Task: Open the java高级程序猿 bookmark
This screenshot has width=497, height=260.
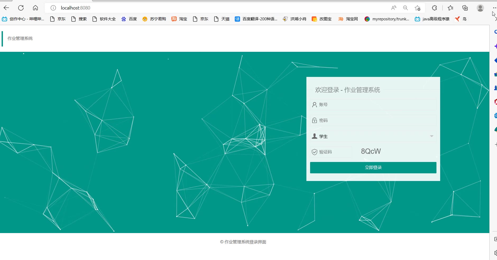Action: click(432, 19)
